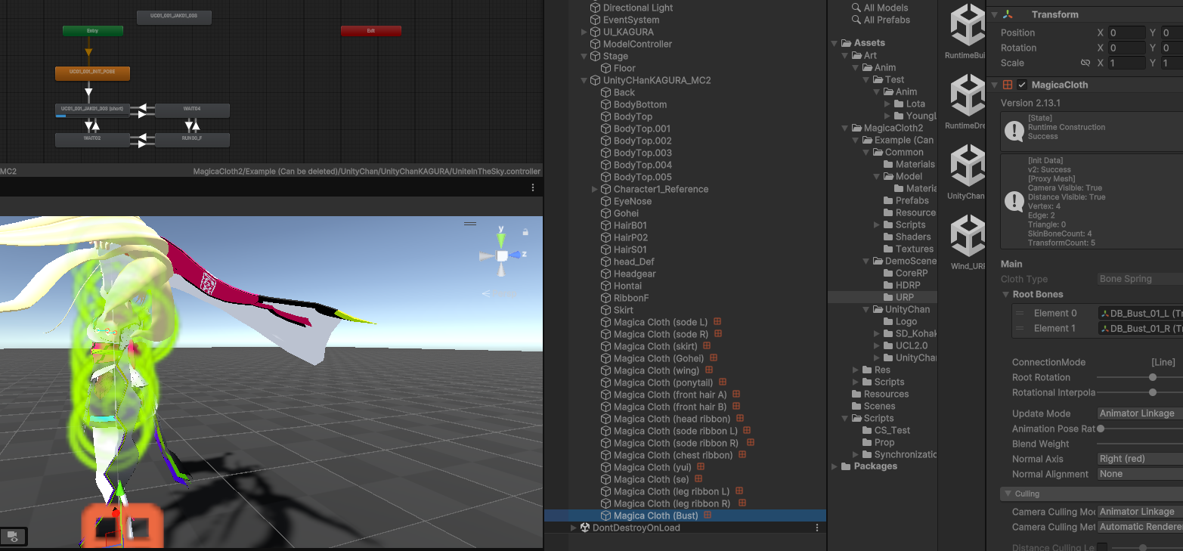This screenshot has width=1183, height=551.
Task: Select the UnityChan scene asset thumbnail
Action: point(967,166)
